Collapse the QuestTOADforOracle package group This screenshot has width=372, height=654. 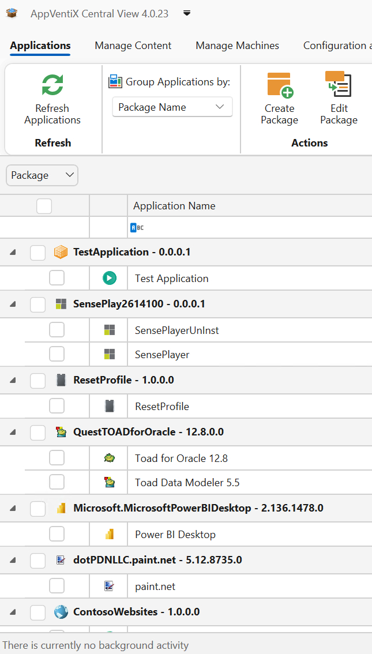point(13,432)
